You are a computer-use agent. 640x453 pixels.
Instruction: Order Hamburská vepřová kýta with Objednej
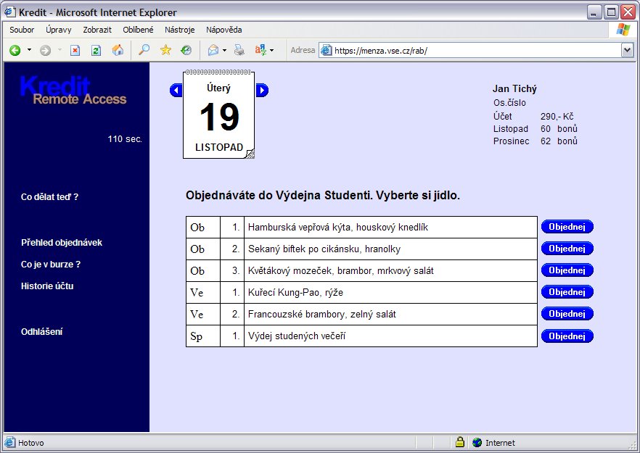pos(567,227)
